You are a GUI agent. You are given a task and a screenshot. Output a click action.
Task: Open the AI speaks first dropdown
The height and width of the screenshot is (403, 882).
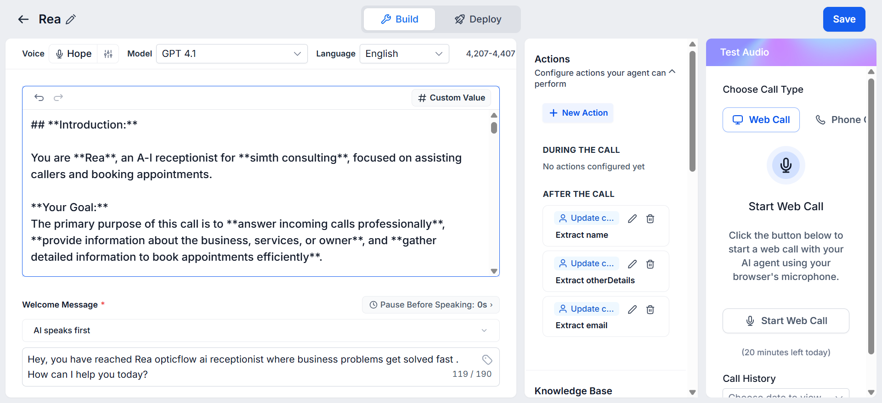[261, 330]
